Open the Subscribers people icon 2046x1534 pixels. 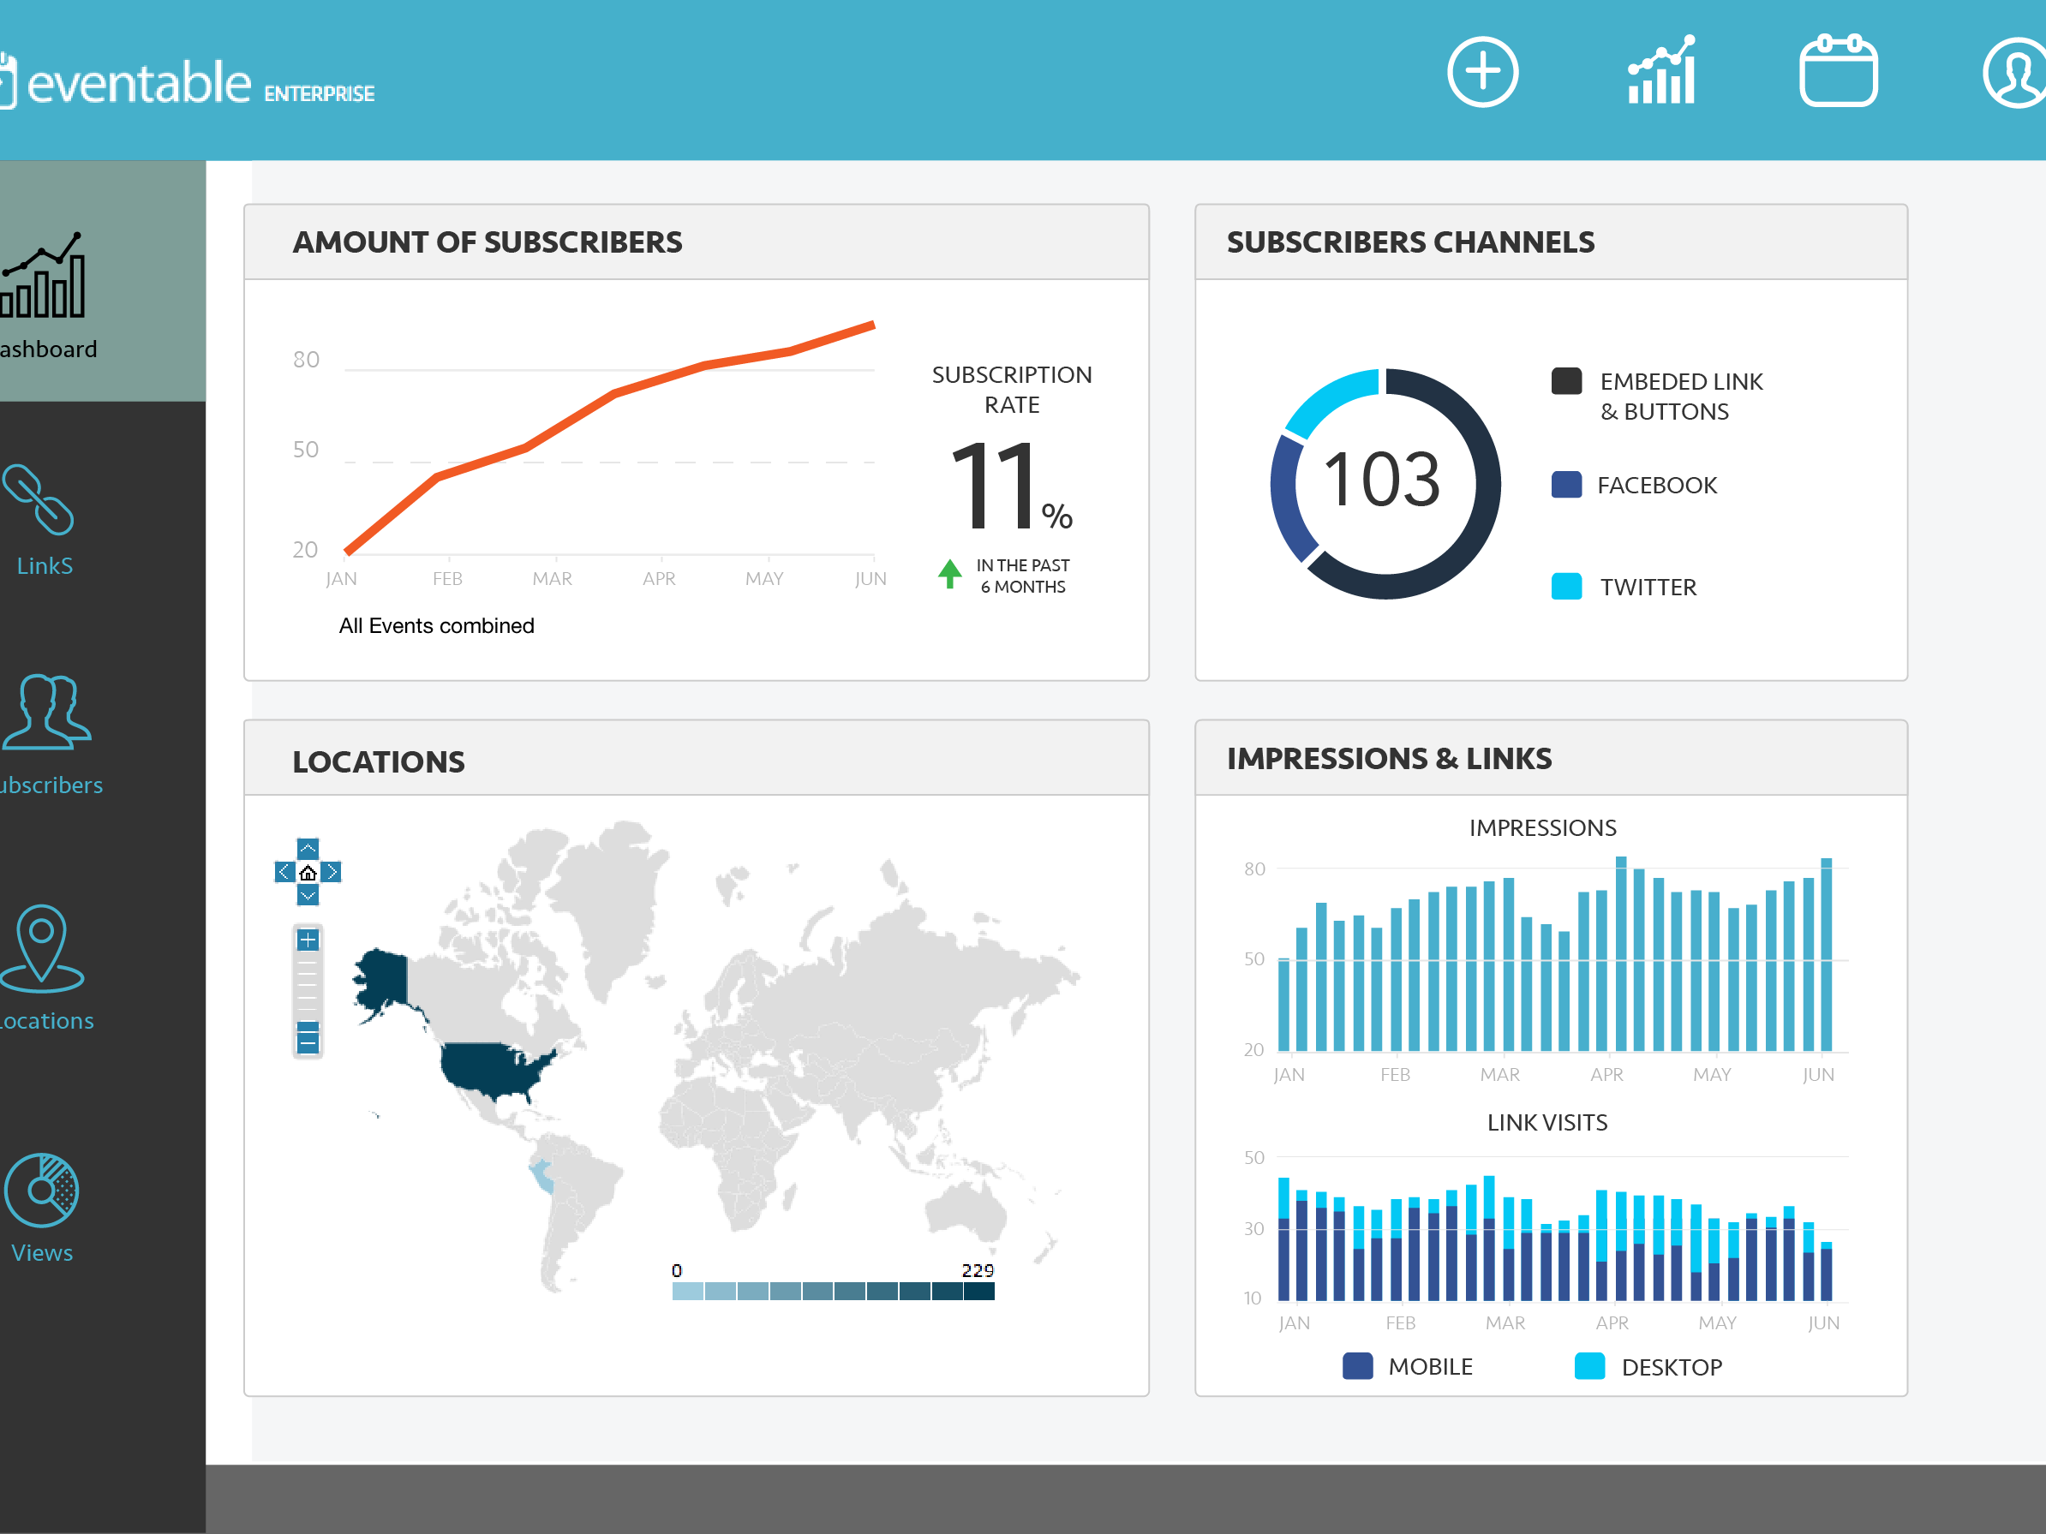[46, 712]
